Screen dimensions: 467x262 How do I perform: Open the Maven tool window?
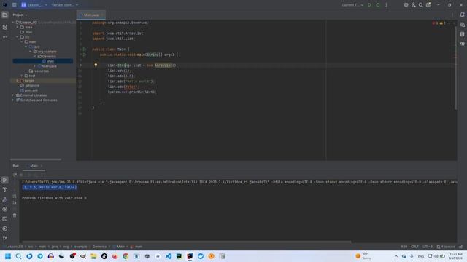[x=462, y=44]
